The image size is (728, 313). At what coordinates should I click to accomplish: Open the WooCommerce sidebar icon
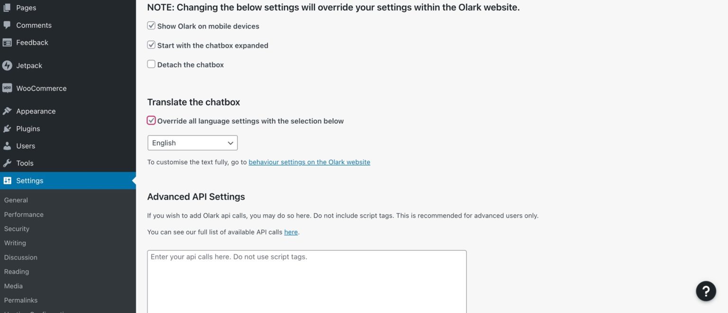7,88
